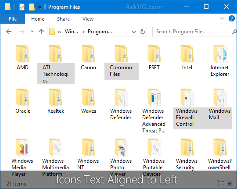Select the Oracle folder icon
Image resolution: width=237 pixels, height=189 pixels.
(x=23, y=97)
